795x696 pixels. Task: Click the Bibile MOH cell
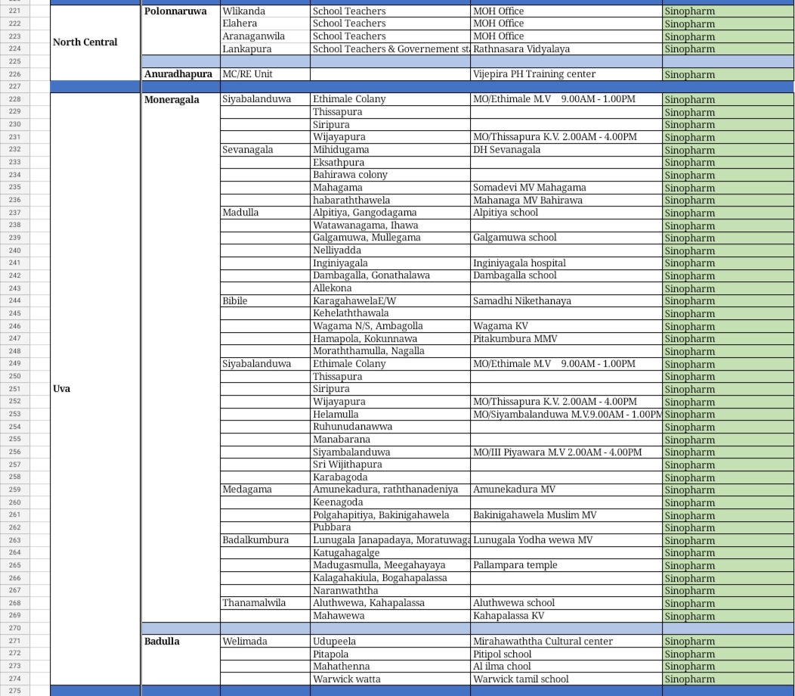pyautogui.click(x=265, y=300)
